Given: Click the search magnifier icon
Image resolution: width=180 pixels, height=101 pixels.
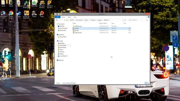Looking at the screenshot, I should 147,20.
